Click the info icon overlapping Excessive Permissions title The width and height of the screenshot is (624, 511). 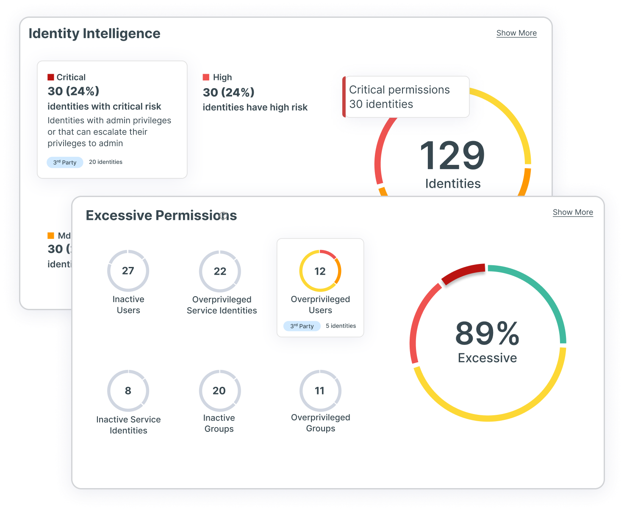tap(223, 216)
